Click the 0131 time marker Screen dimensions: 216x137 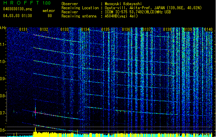23,30
